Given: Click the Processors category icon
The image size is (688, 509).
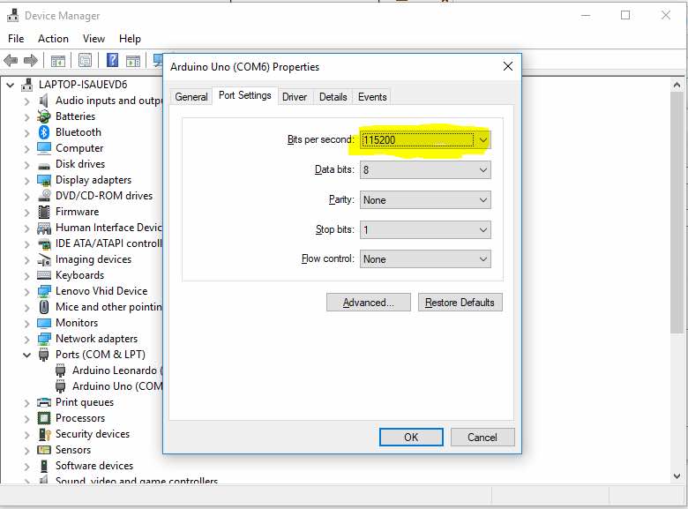Looking at the screenshot, I should click(x=44, y=418).
